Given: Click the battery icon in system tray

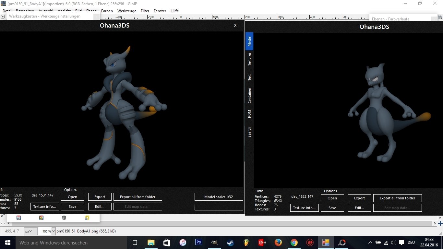Looking at the screenshot, I should (x=378, y=243).
